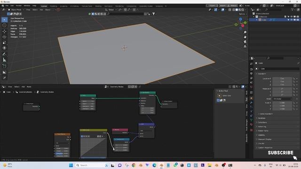
Task: Select the Scale tool in viewport toolbar
Action: click(x=4, y=42)
